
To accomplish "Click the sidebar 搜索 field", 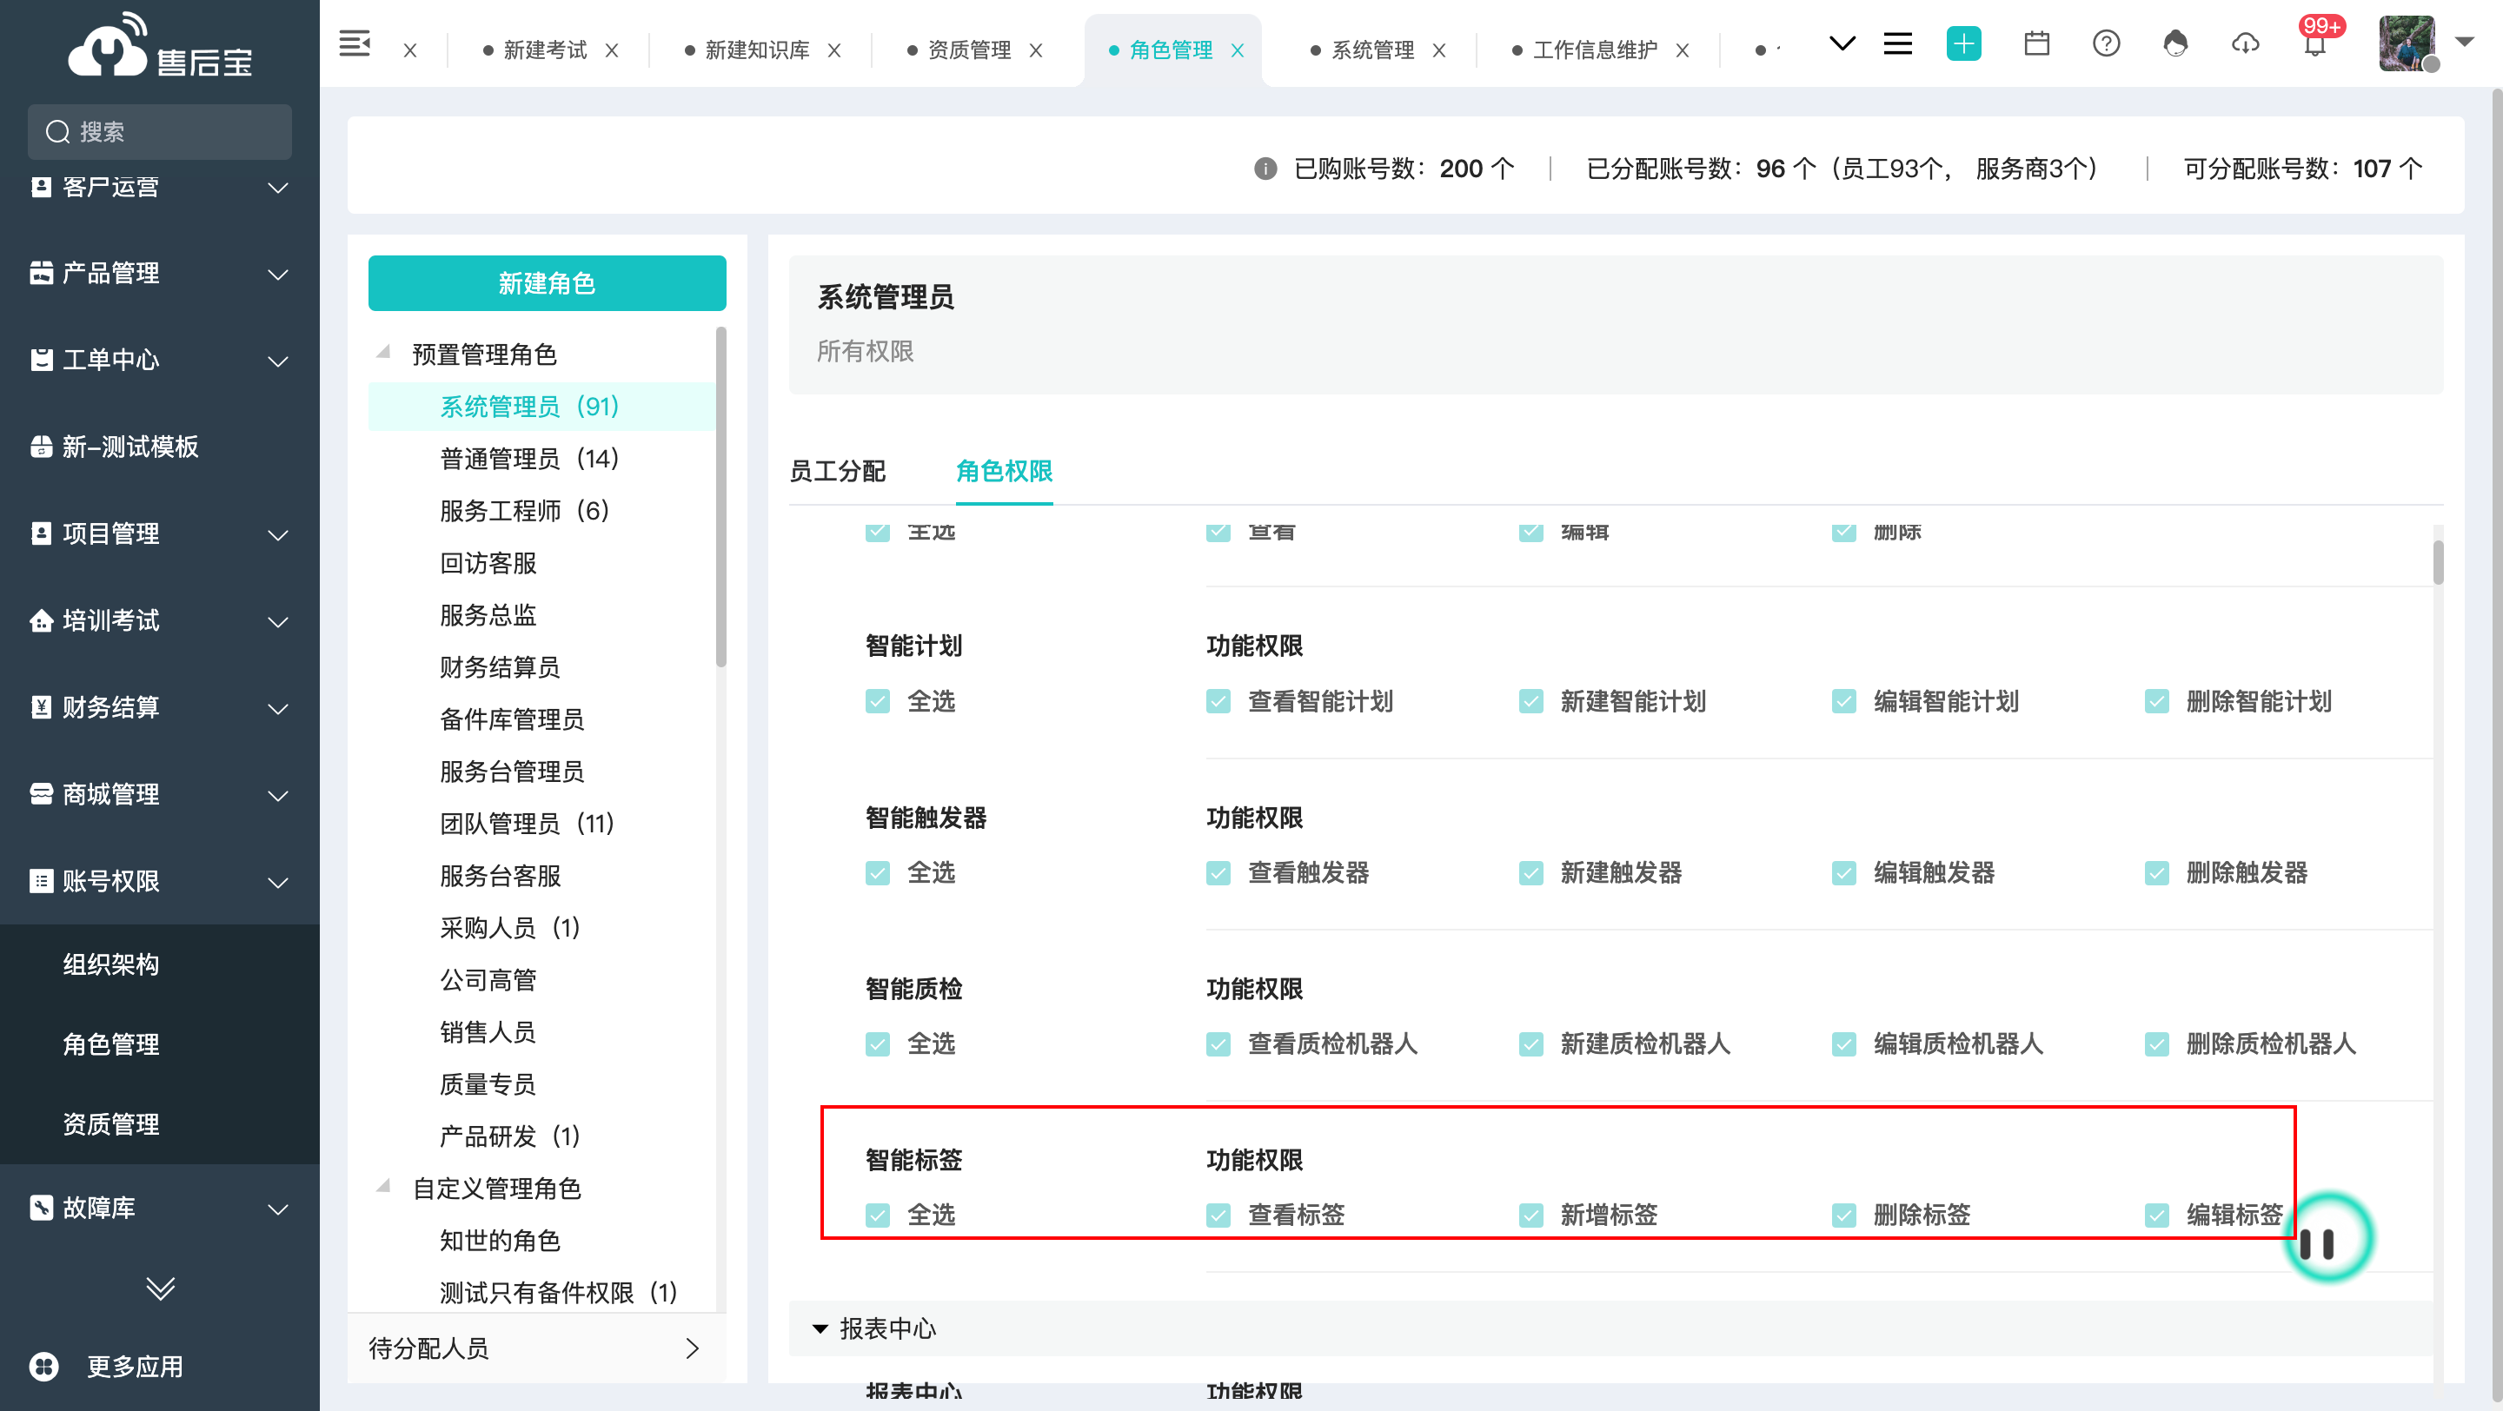I will (x=159, y=132).
